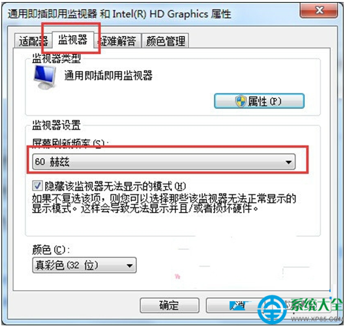
Task: Click the 属性(P) button
Action: [x=259, y=101]
